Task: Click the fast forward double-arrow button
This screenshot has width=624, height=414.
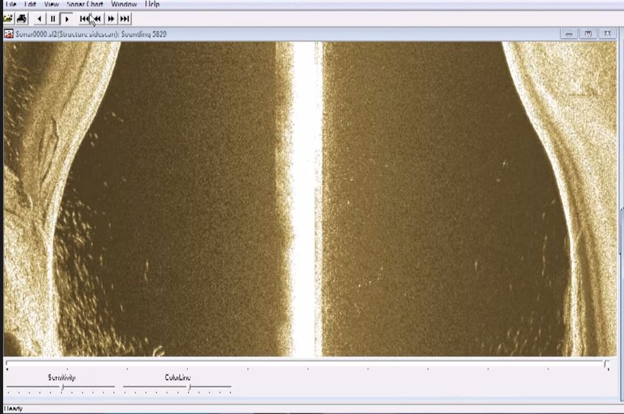Action: [111, 19]
